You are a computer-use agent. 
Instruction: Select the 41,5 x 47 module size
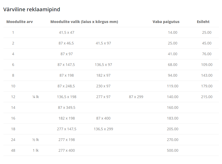[x=67, y=32]
